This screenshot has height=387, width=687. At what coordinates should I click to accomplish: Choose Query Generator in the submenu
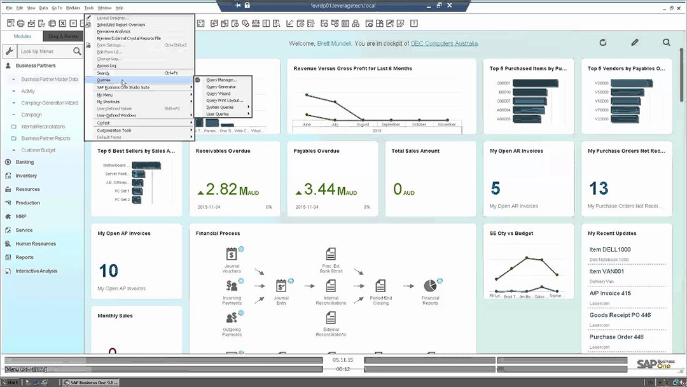[x=221, y=87]
